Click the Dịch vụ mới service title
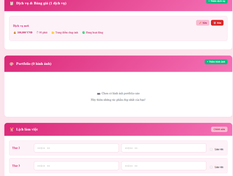Image resolution: width=233 pixels, height=176 pixels. [x=21, y=26]
